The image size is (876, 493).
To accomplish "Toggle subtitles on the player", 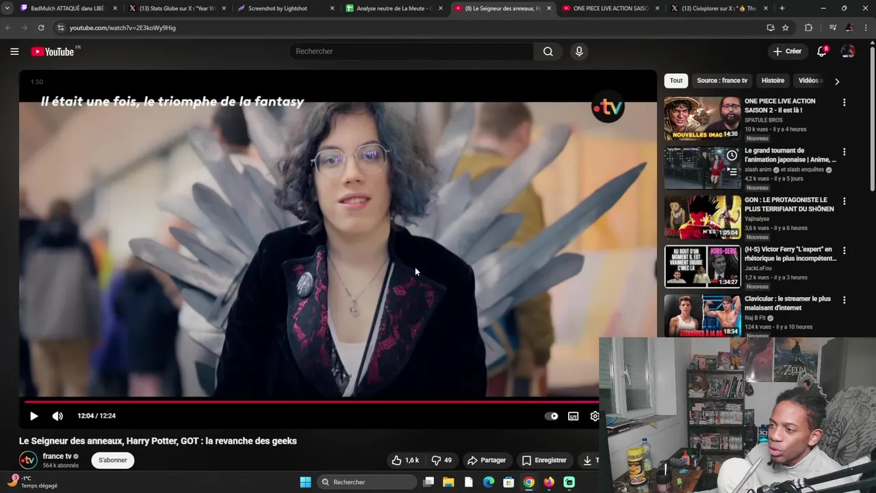I will [x=574, y=416].
